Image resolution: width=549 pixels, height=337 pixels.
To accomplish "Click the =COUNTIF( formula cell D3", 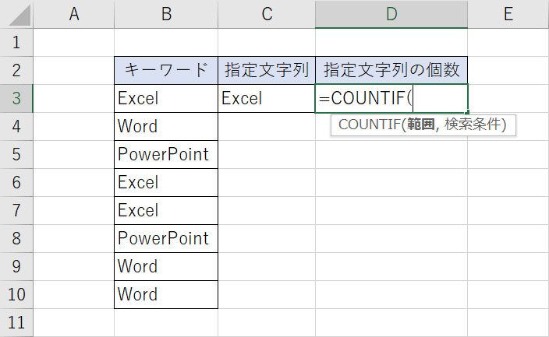I will point(391,98).
